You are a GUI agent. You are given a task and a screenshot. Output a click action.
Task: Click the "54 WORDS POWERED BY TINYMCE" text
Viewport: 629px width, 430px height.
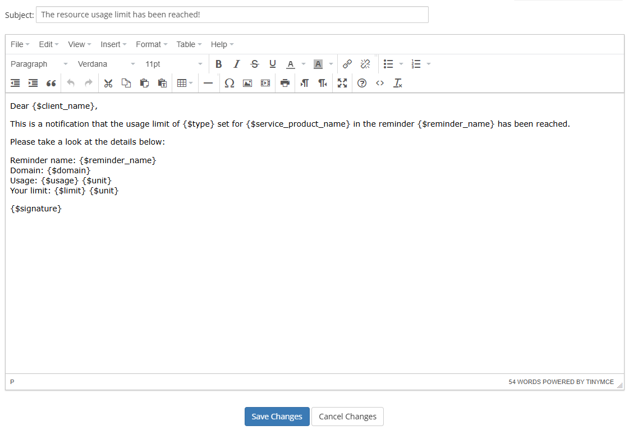(x=561, y=382)
